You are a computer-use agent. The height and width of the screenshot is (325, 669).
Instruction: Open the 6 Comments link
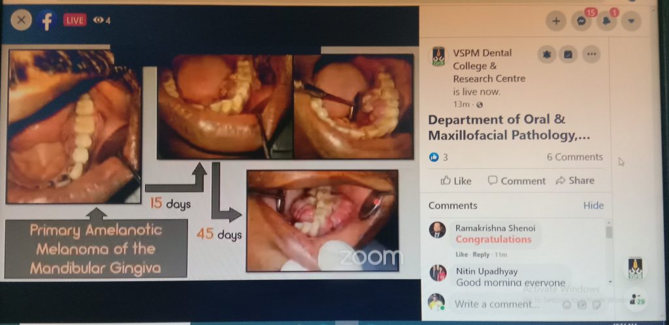[575, 157]
